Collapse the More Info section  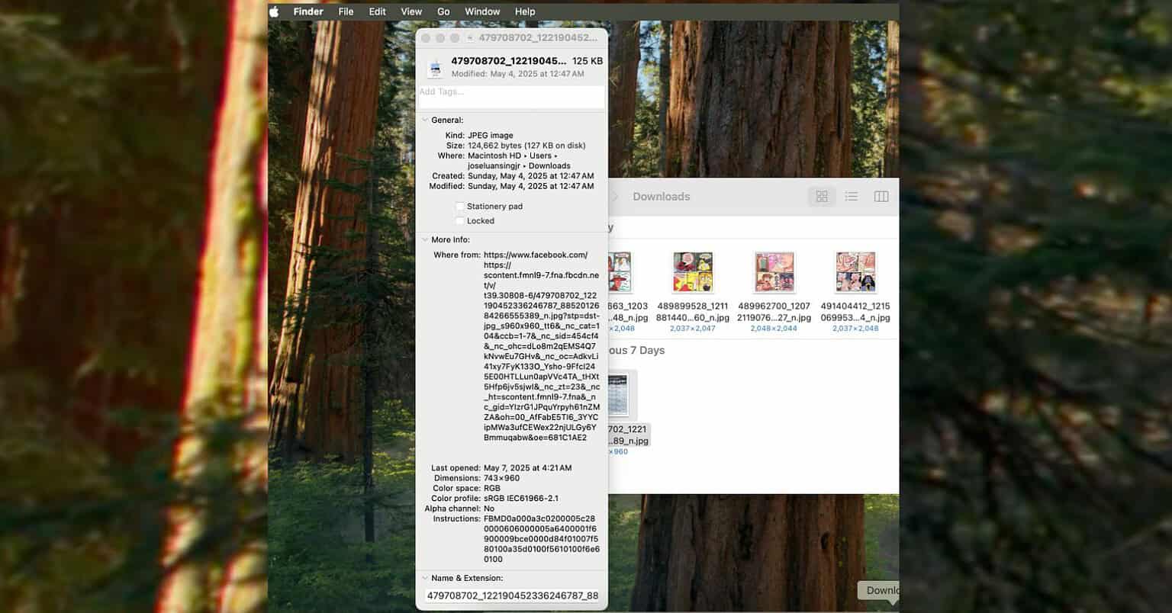point(425,239)
